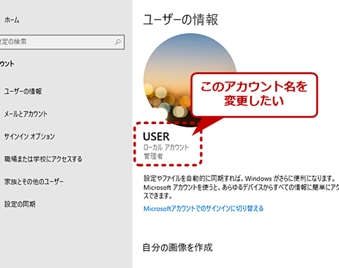
Task: Click the 自分の画像を作成 heading
Action: pos(178,248)
